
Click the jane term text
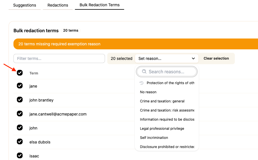point(33,86)
